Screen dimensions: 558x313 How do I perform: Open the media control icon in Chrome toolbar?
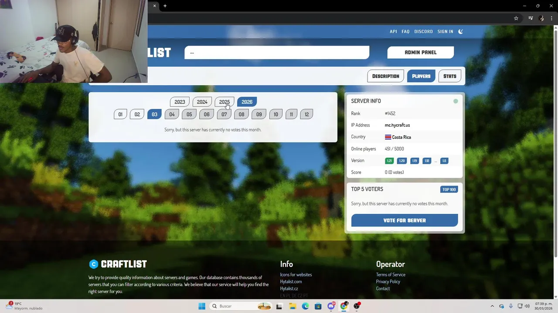point(531,18)
